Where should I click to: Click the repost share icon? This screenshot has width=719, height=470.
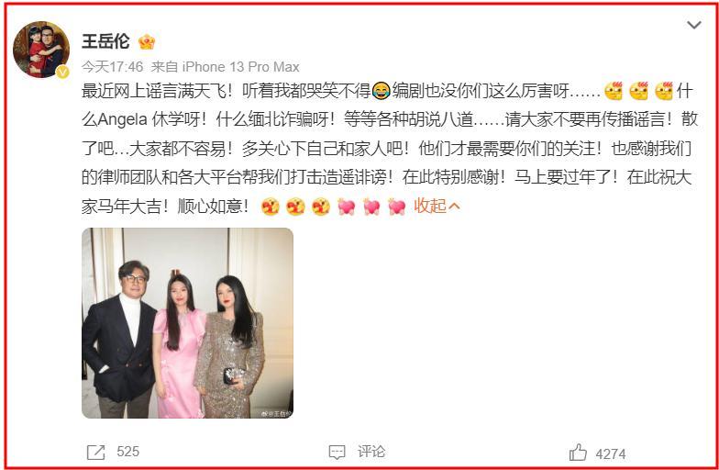click(95, 452)
